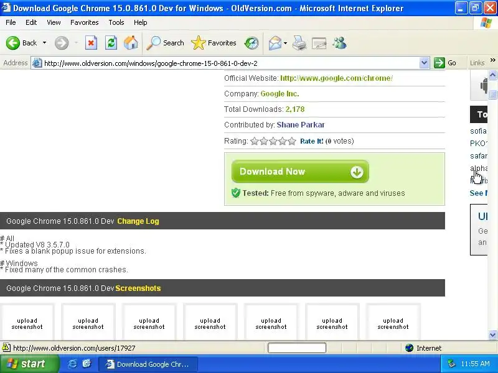Image resolution: width=498 pixels, height=373 pixels.
Task: Open the Edit menu
Action: (x=31, y=22)
